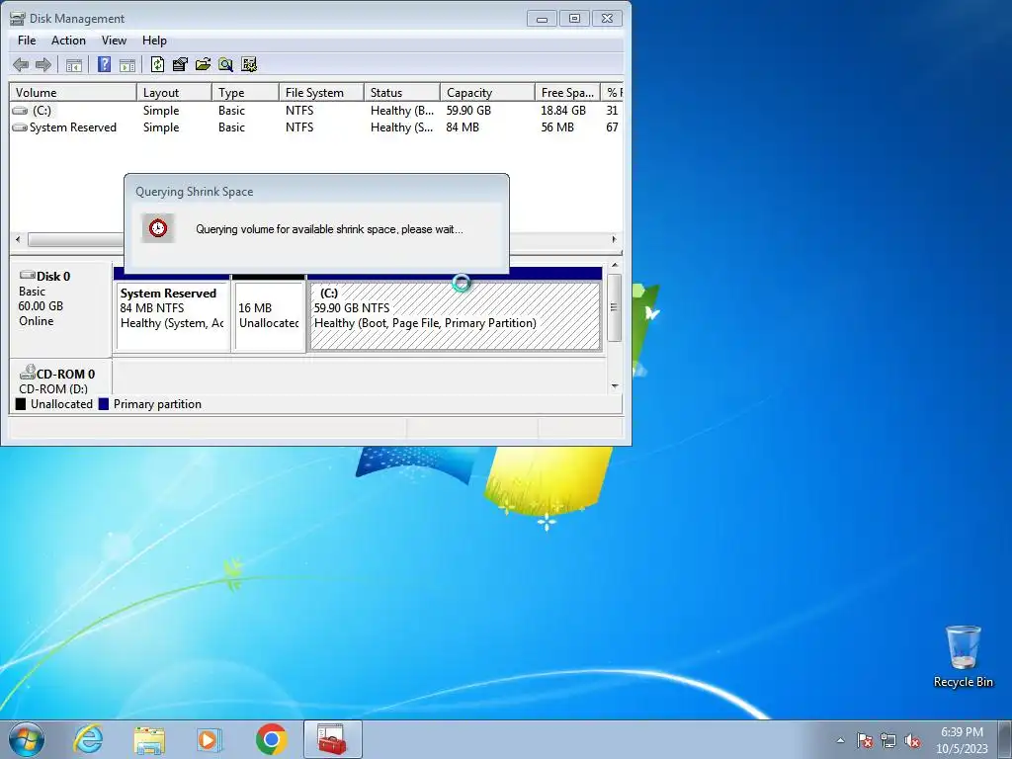Click the network tray icon
Image resolution: width=1012 pixels, height=759 pixels.
[x=888, y=740]
